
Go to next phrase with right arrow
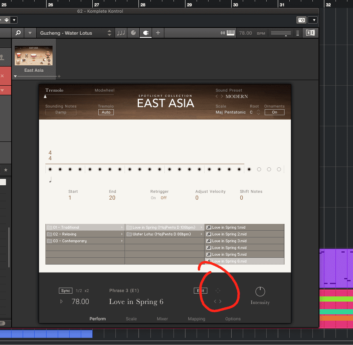click(220, 302)
